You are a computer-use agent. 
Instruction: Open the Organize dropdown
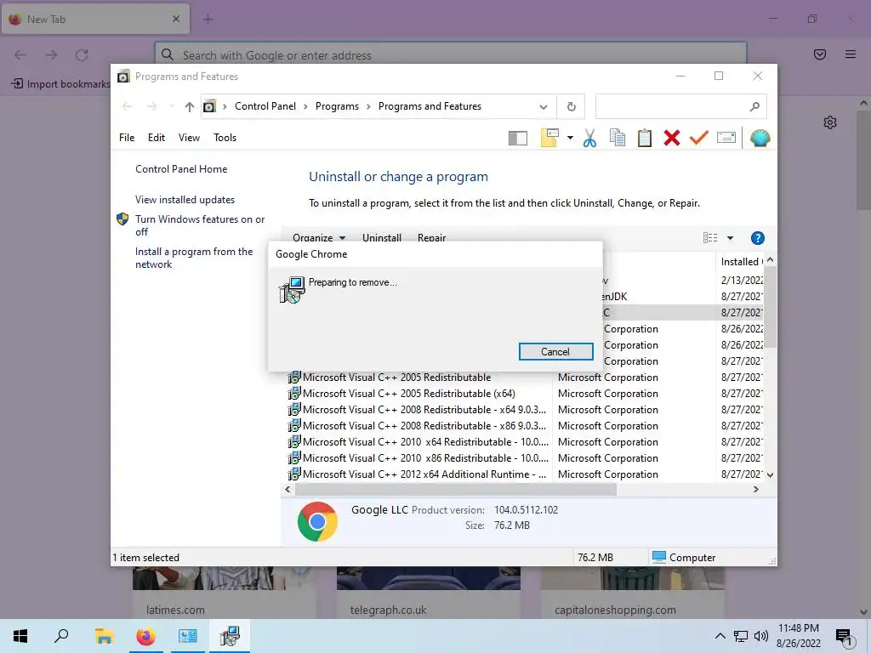pyautogui.click(x=319, y=238)
